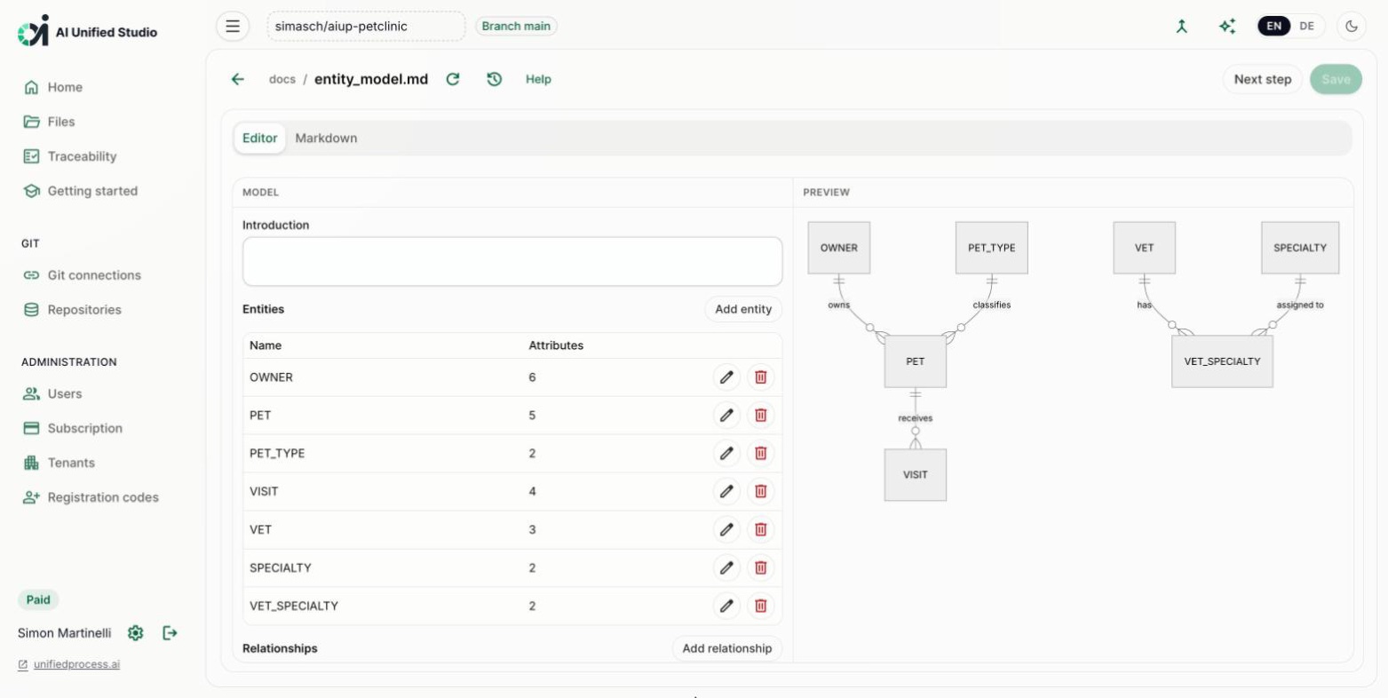Click the Add entity button

[743, 309]
